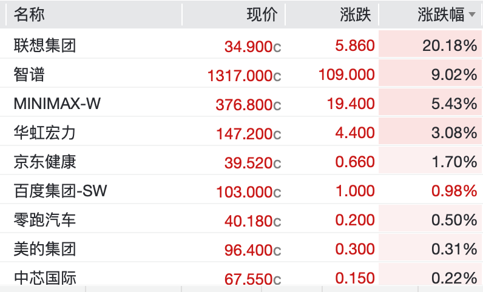Sort by the 现价 column header
Image resolution: width=483 pixels, height=292 pixels.
tap(262, 15)
